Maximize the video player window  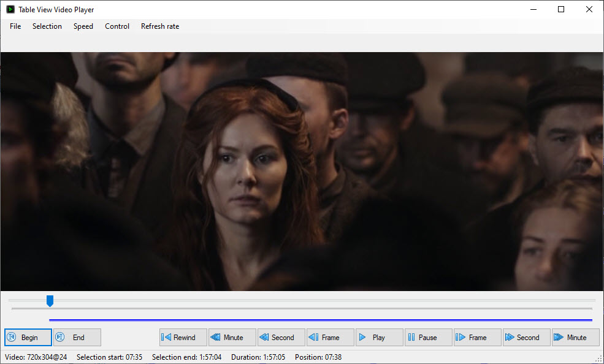[561, 10]
